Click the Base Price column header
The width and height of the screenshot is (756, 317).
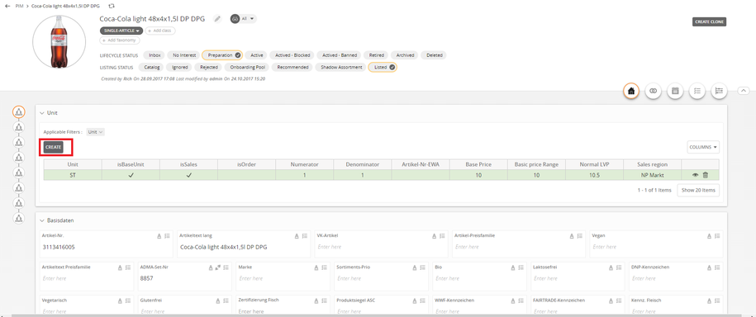[478, 164]
